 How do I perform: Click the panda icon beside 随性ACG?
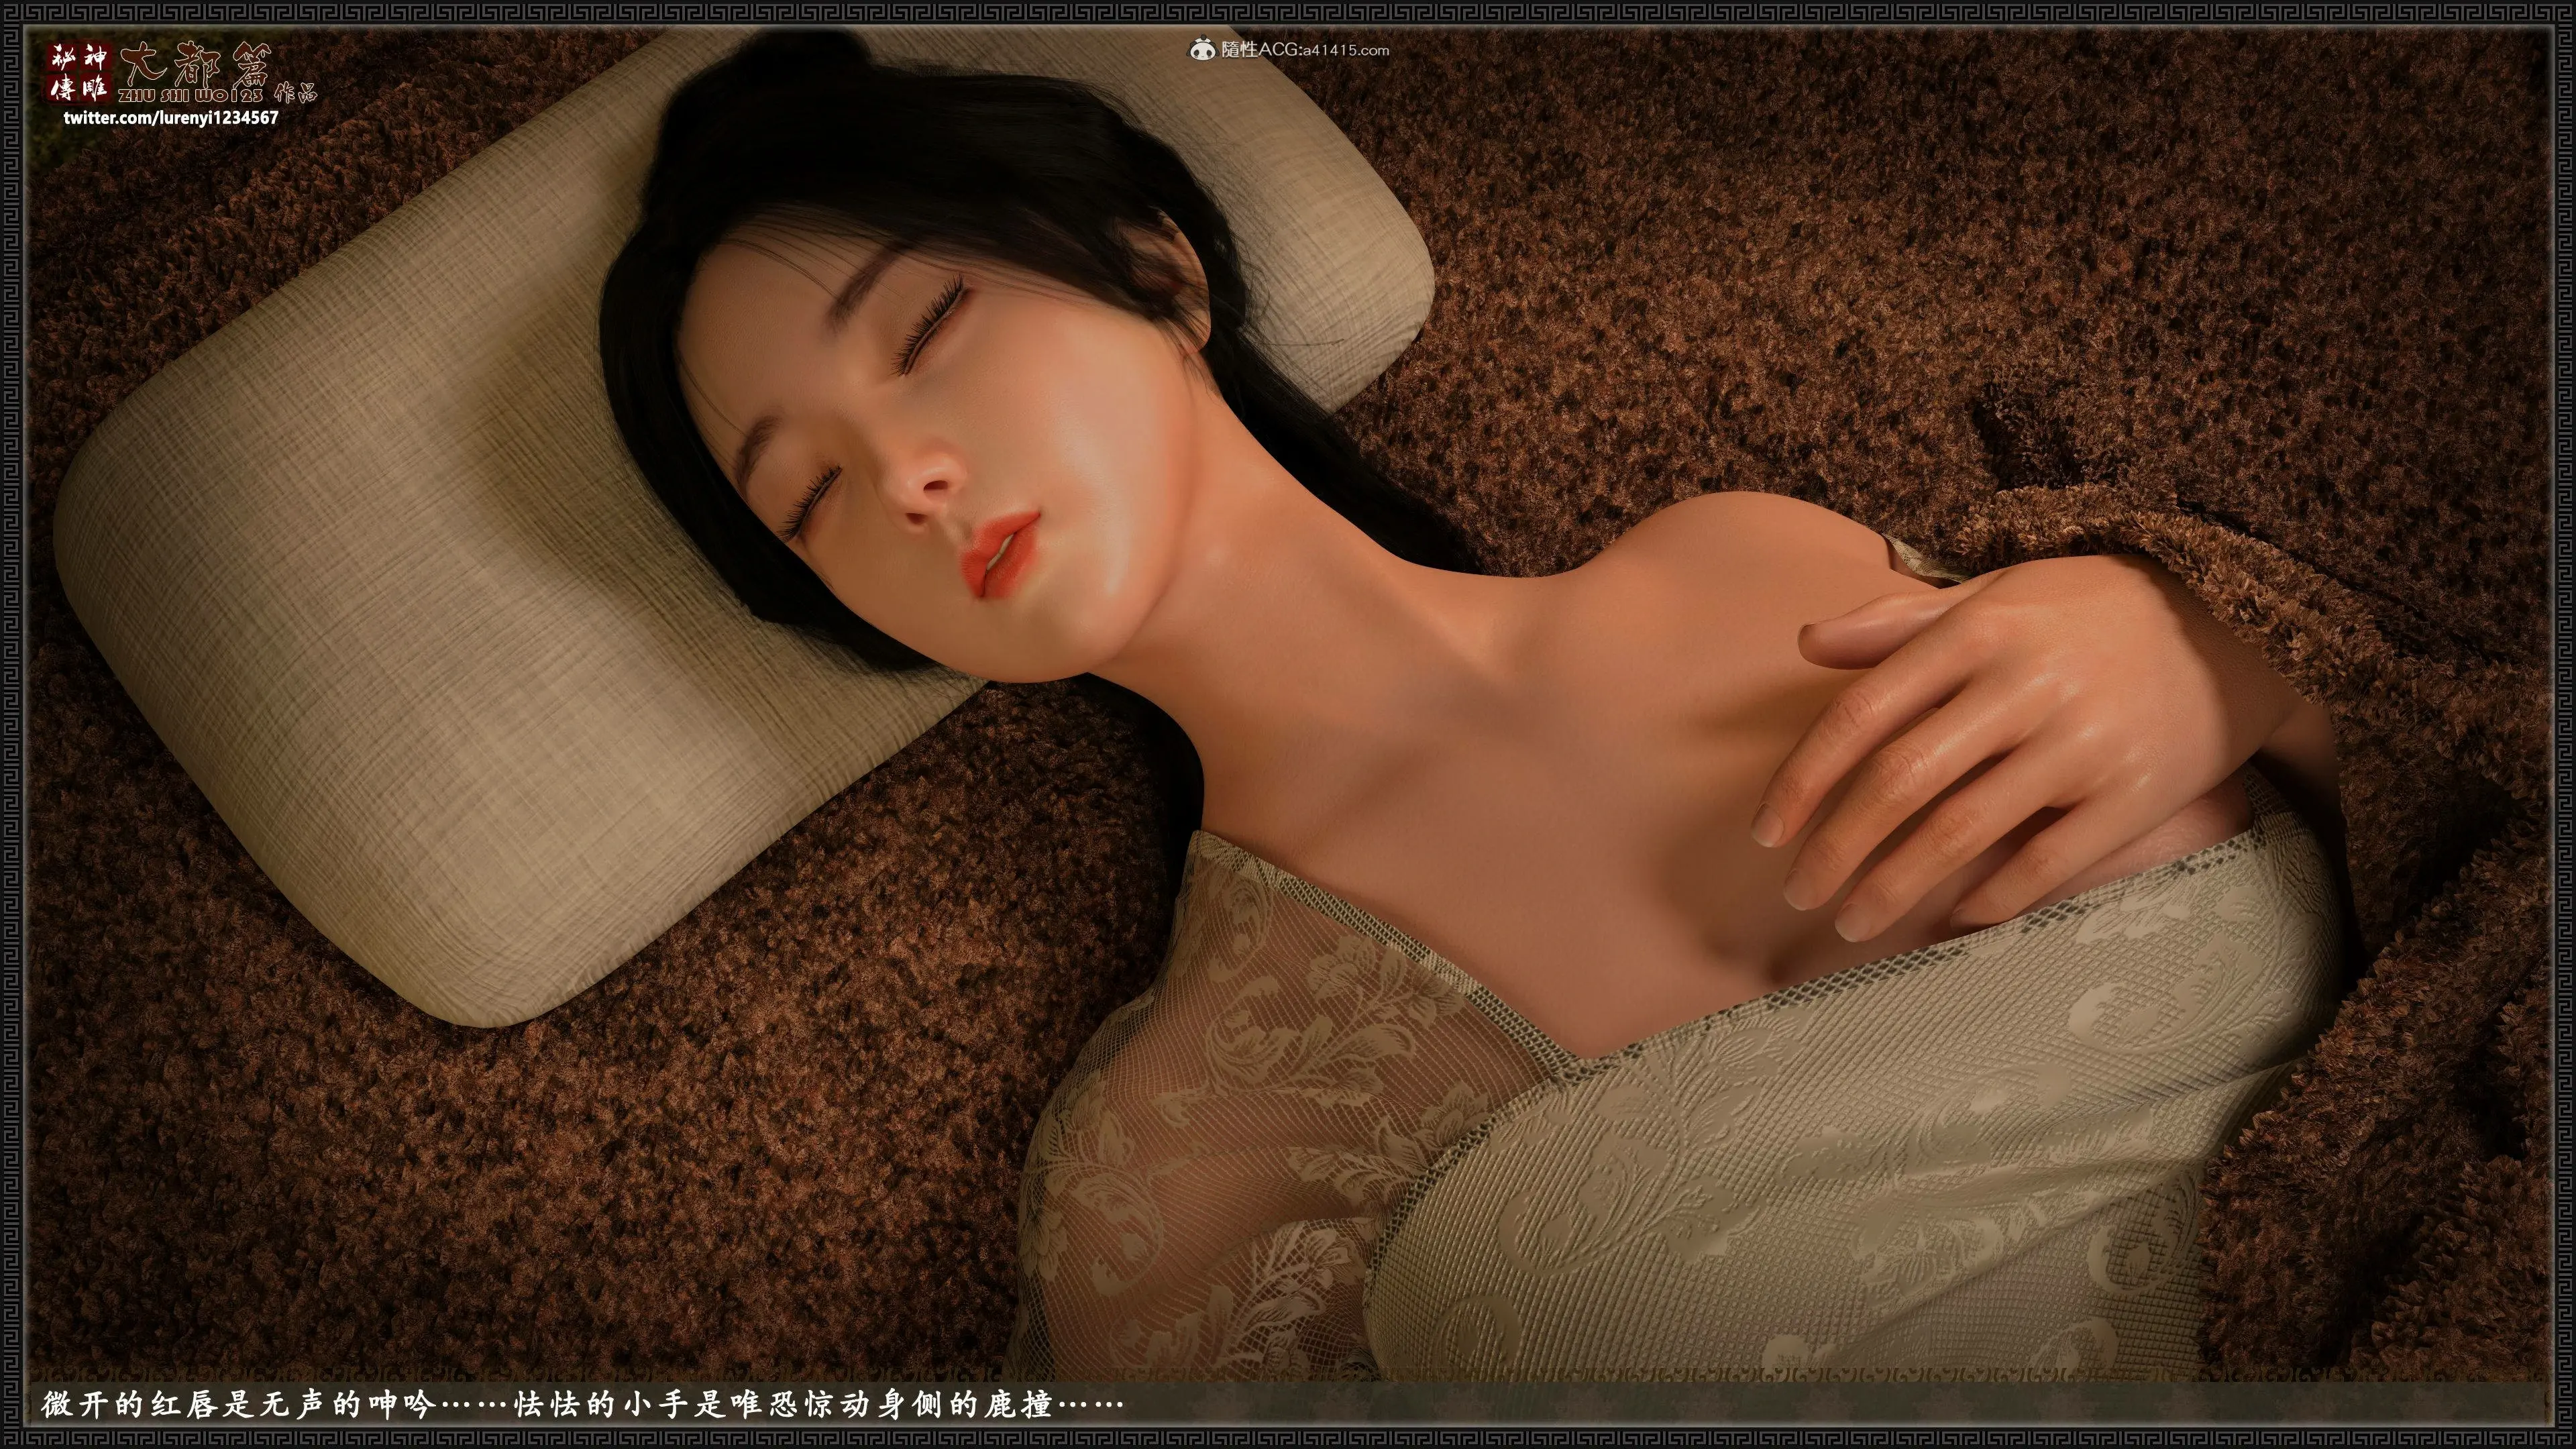[x=1204, y=49]
